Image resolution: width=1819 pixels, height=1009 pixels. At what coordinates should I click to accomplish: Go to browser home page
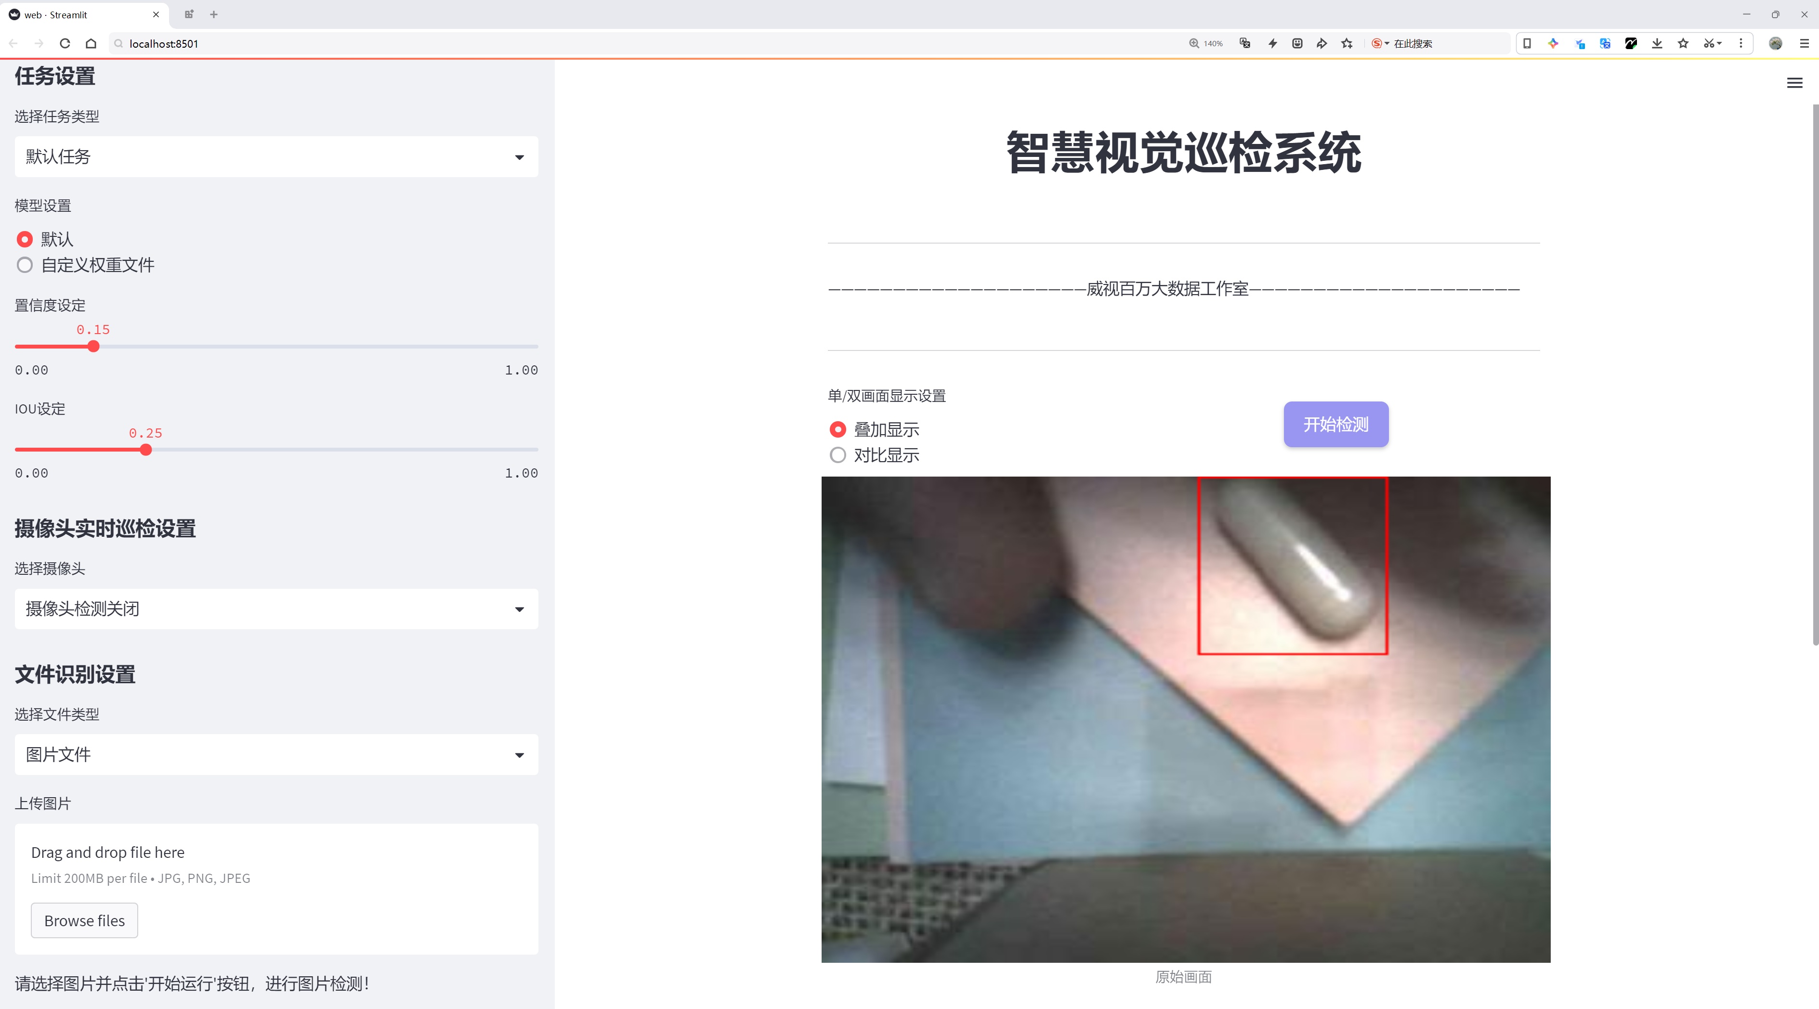coord(91,43)
